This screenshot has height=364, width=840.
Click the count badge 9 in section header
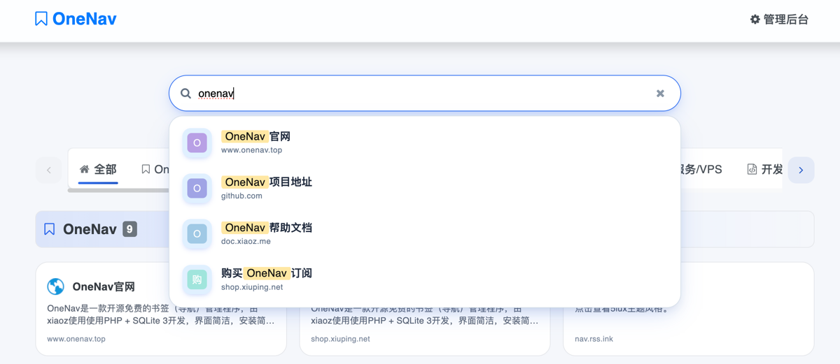[129, 228]
